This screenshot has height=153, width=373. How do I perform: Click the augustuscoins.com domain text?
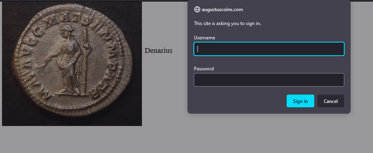click(x=222, y=10)
